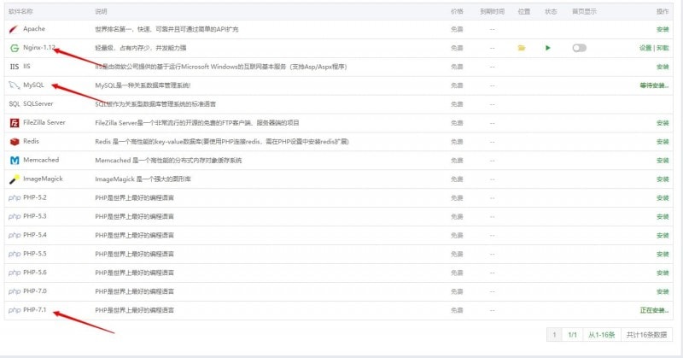Click the red FileZilla Server icon
The image size is (683, 358).
[x=15, y=123]
